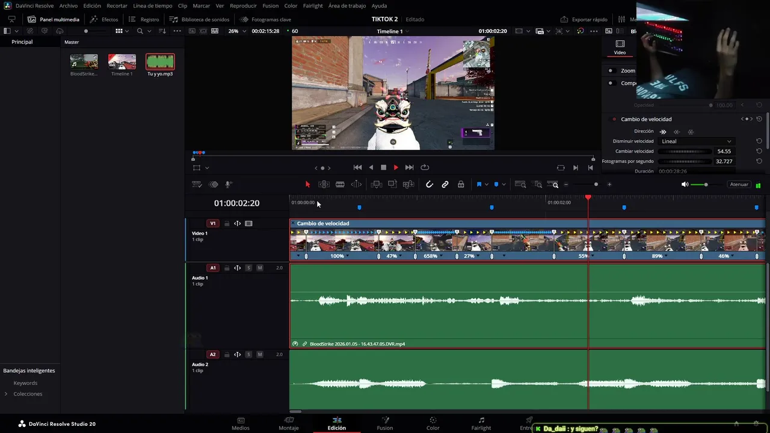Click the replace clip icon

tap(408, 185)
